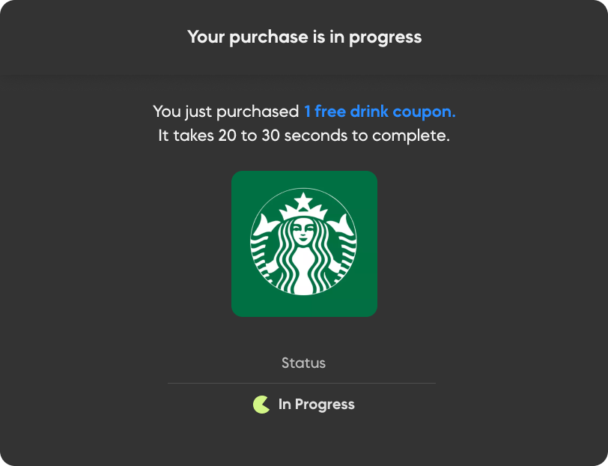Screen dimensions: 608x466
Task: Click the 'Status' label
Action: [x=303, y=363]
